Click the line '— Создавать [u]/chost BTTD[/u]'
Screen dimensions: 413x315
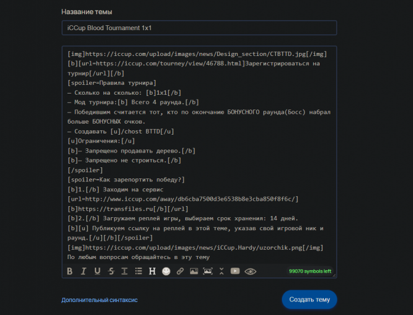pyautogui.click(x=121, y=132)
